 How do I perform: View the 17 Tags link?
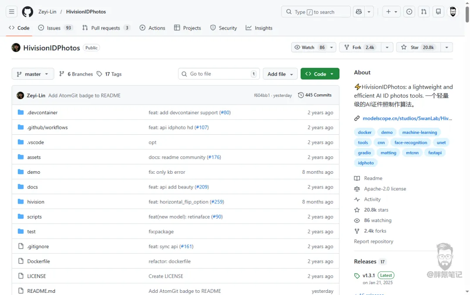(109, 74)
